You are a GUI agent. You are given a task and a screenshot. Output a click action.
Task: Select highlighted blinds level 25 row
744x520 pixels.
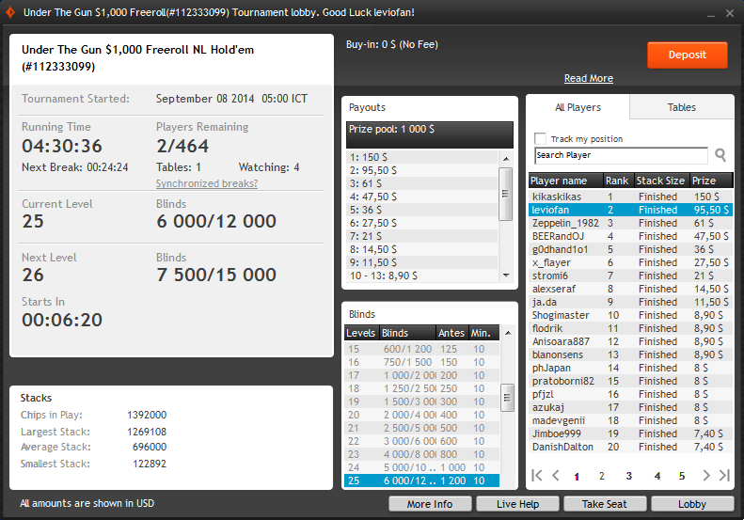point(421,481)
